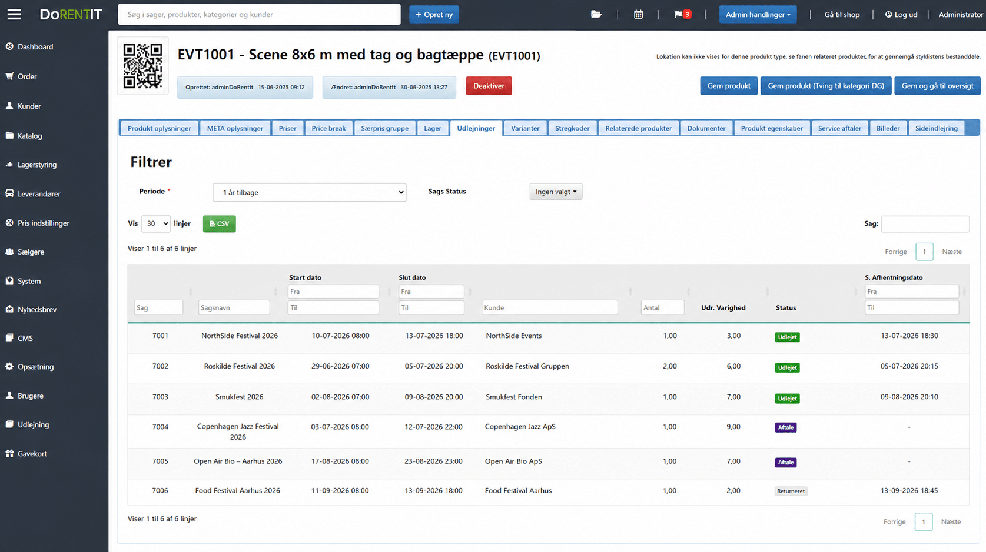
Task: Click the Udlejet status badge for case 7001
Action: click(787, 337)
